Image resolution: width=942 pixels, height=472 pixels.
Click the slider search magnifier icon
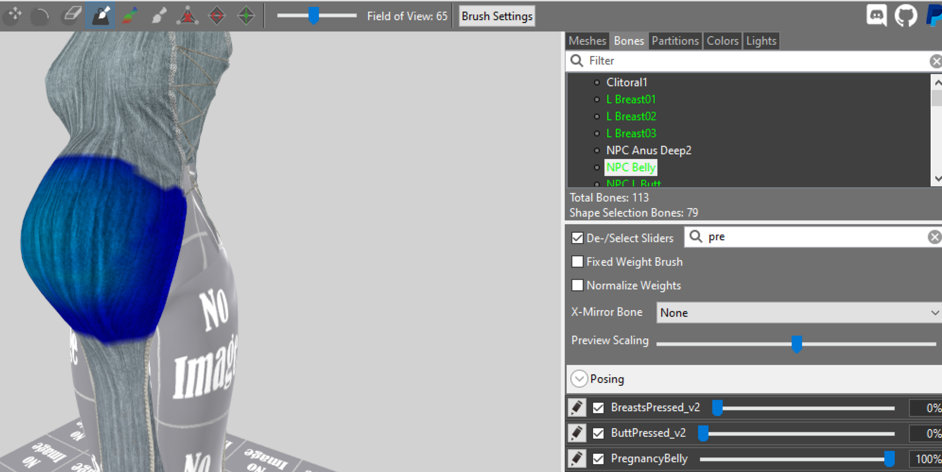click(696, 236)
